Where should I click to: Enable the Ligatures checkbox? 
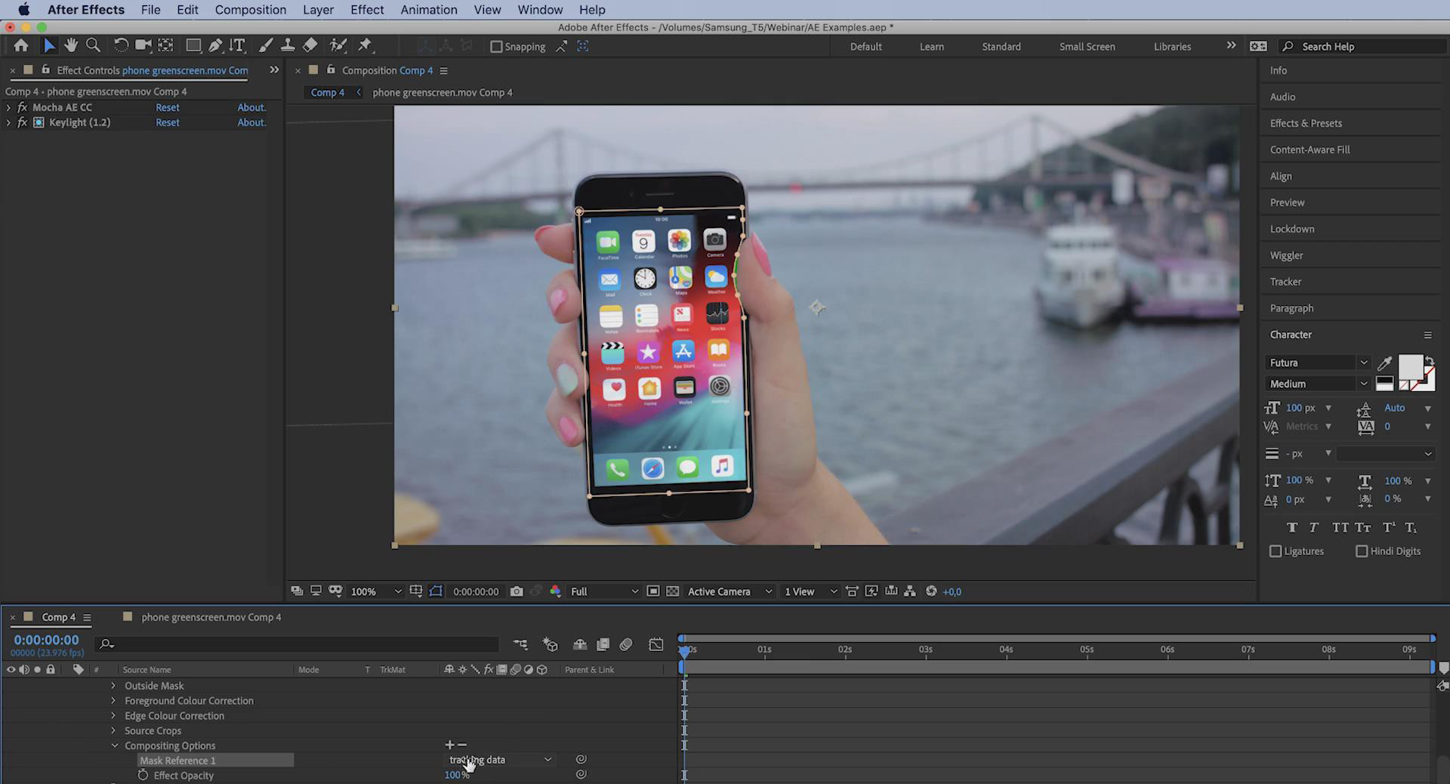click(1276, 551)
